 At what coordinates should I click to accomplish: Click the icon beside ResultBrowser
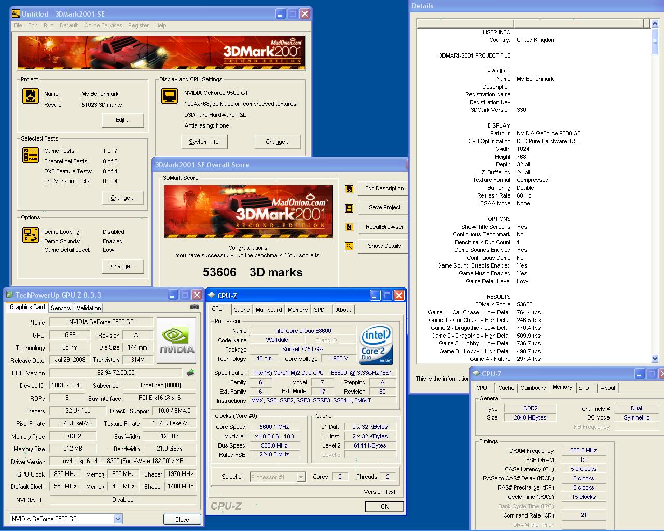click(x=349, y=227)
